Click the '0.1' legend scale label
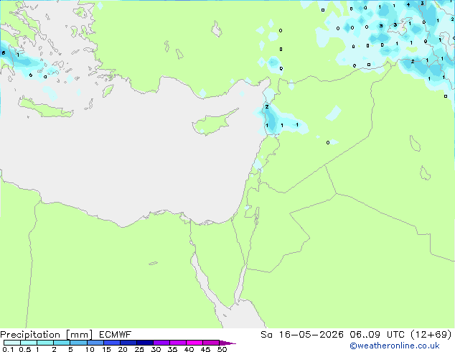 (8, 349)
